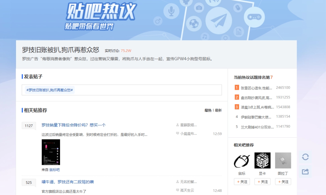
Task: Click the 图拉丁 bar name label
Action: coord(283,173)
